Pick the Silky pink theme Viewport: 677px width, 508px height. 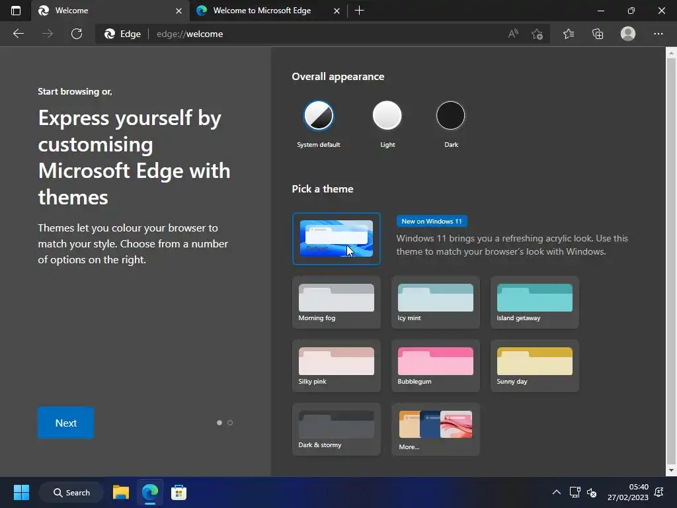click(x=337, y=366)
